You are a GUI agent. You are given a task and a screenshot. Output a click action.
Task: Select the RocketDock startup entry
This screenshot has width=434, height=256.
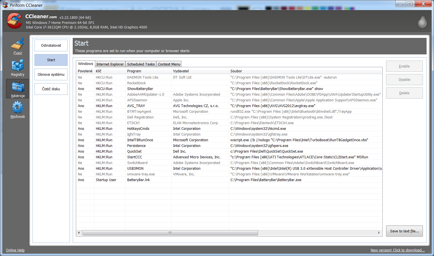click(229, 83)
